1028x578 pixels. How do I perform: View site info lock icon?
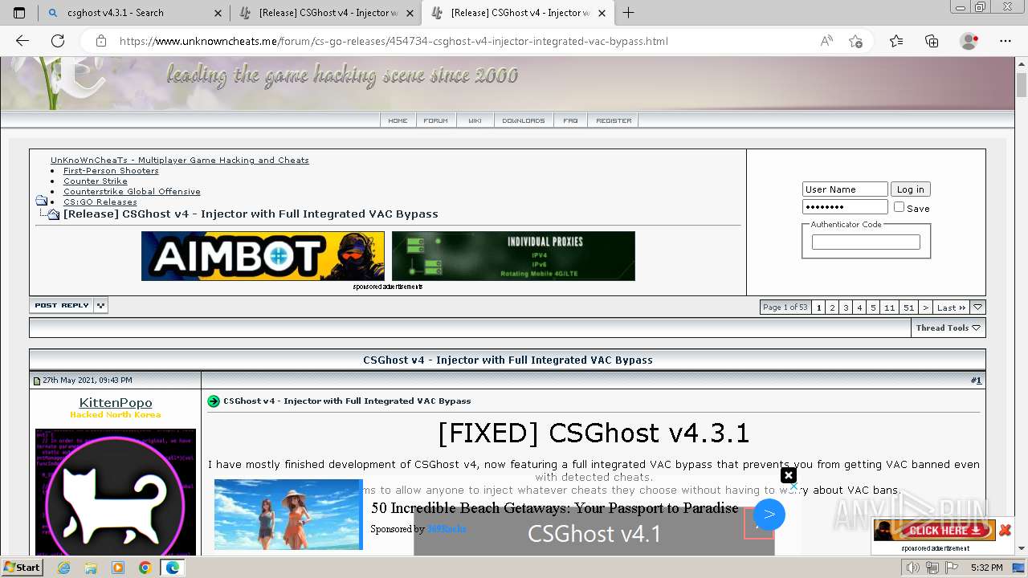[x=100, y=41]
